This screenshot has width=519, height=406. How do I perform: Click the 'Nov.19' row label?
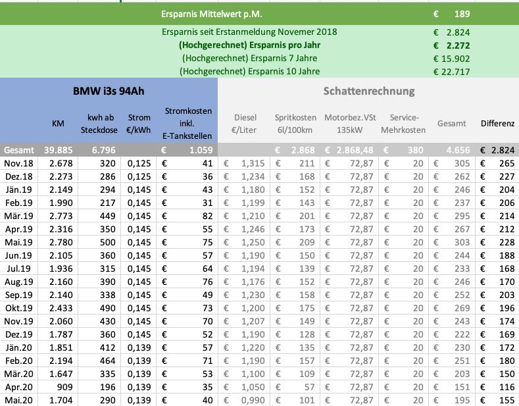pyautogui.click(x=18, y=321)
